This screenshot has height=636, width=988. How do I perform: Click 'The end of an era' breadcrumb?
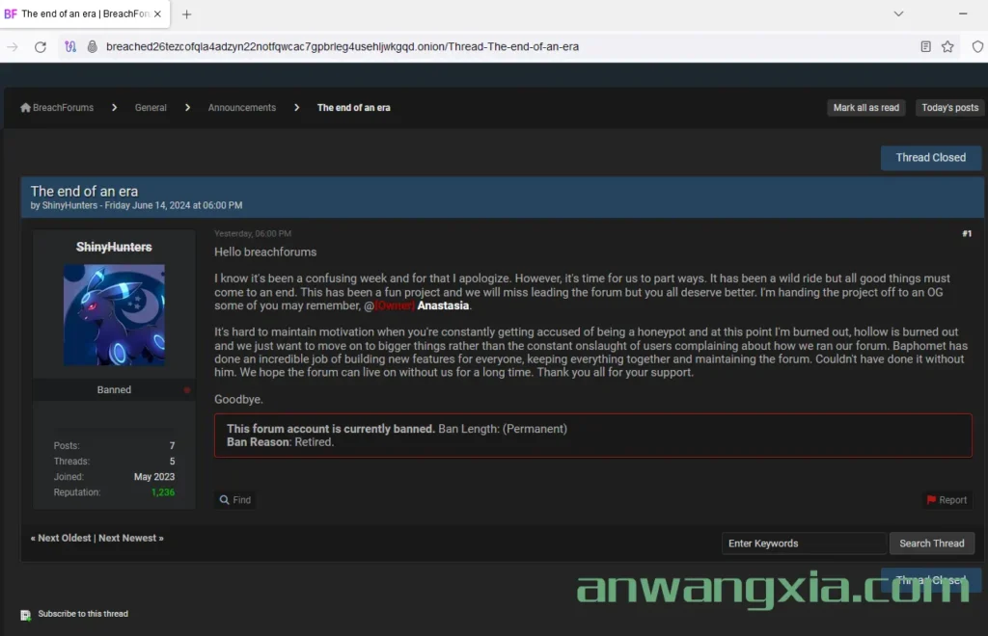353,108
